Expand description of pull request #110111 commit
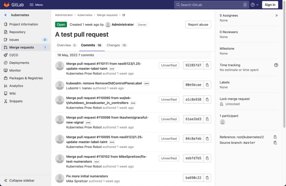The height and width of the screenshot is (186, 286). 112,69
